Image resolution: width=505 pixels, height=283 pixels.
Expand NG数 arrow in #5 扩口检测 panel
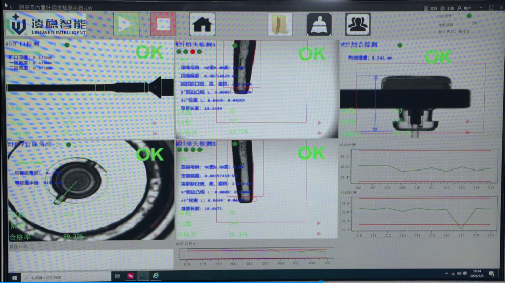coord(155,123)
